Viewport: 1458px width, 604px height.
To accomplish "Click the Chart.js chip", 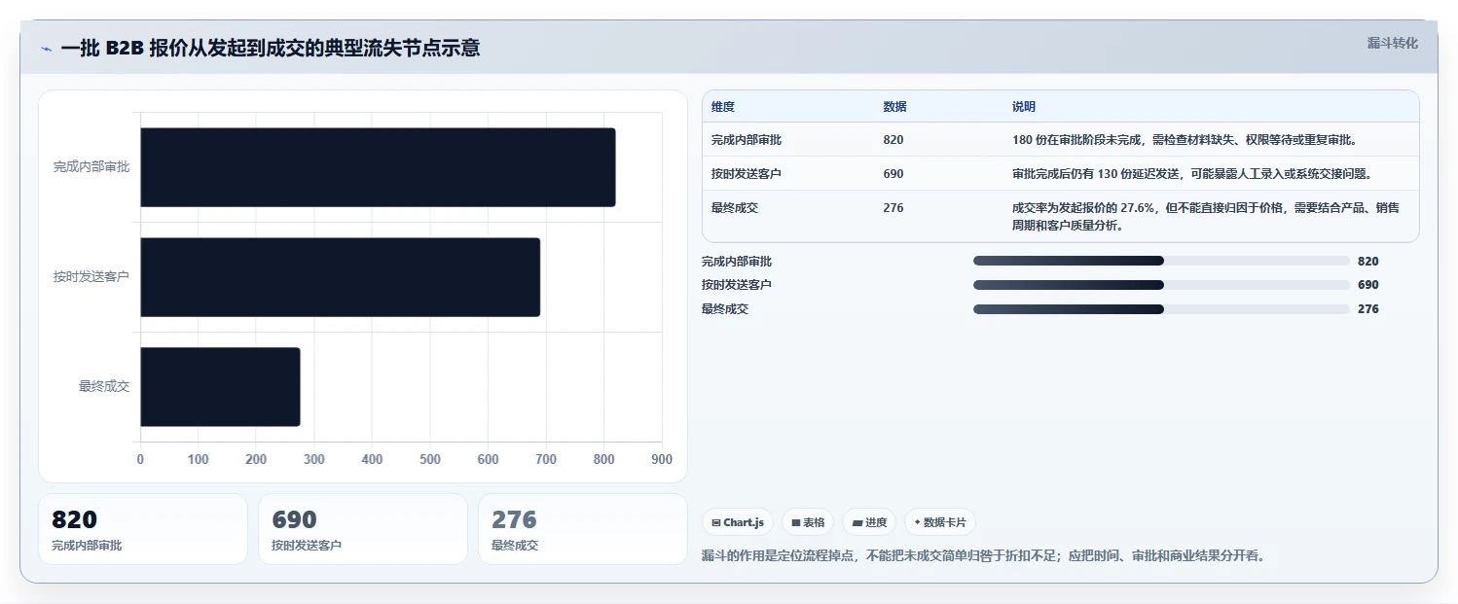I will coord(738,522).
